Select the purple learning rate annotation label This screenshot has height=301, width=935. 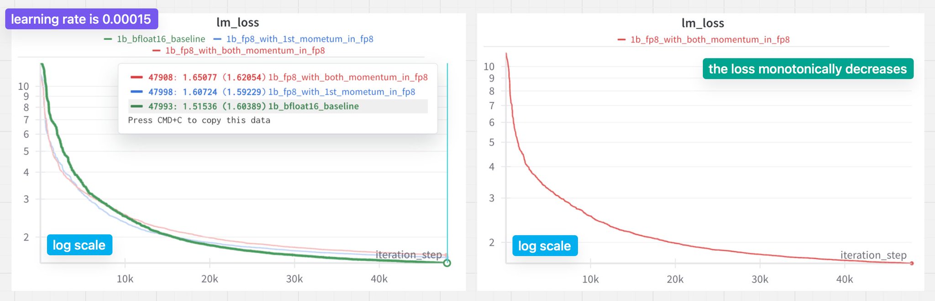[81, 19]
